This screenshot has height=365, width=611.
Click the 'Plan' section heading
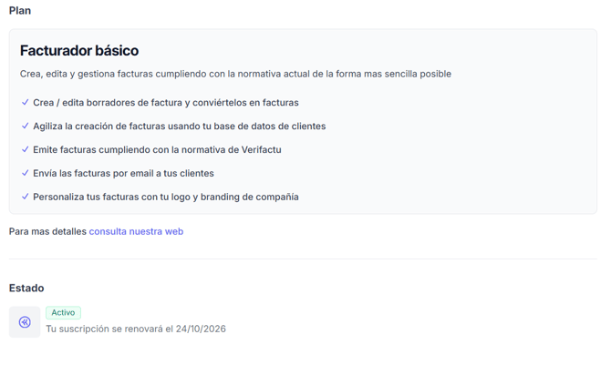click(20, 11)
